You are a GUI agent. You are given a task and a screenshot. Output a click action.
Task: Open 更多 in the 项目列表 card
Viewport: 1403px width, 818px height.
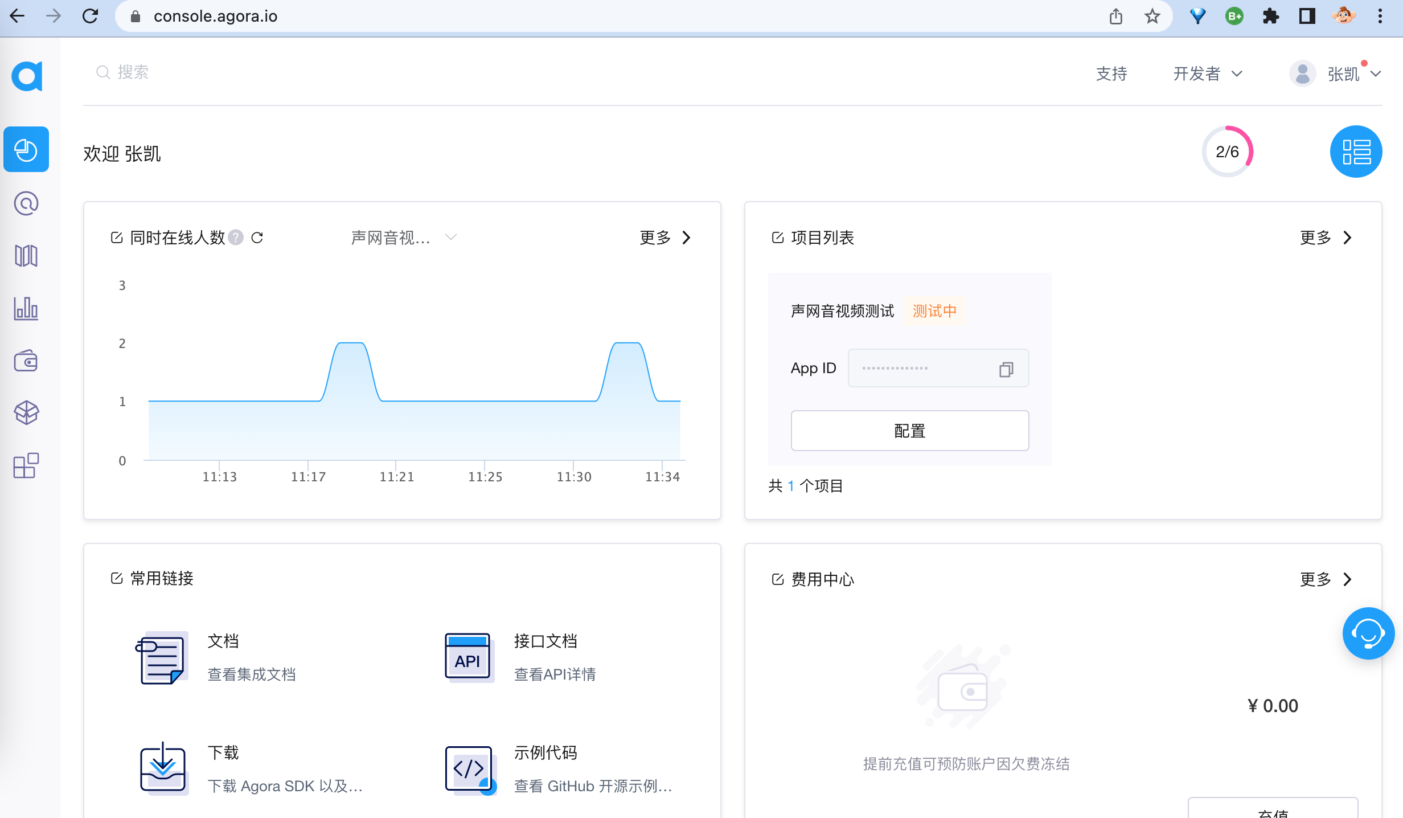pos(1326,238)
